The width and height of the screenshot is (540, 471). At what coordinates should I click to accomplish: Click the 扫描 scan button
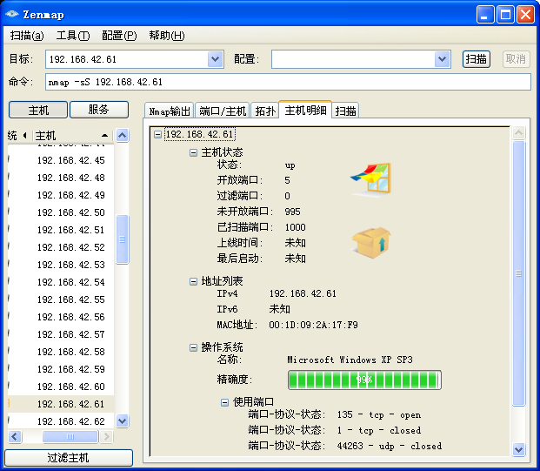(477, 59)
